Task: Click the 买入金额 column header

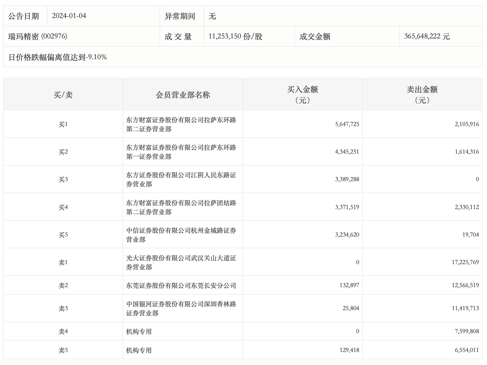Action: (x=302, y=94)
